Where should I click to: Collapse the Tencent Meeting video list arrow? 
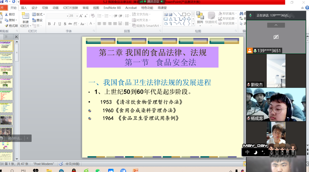(276, 25)
